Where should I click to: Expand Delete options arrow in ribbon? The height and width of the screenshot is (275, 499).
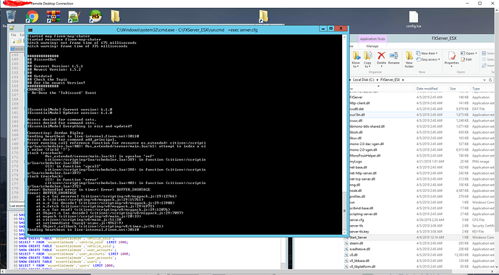click(x=381, y=66)
